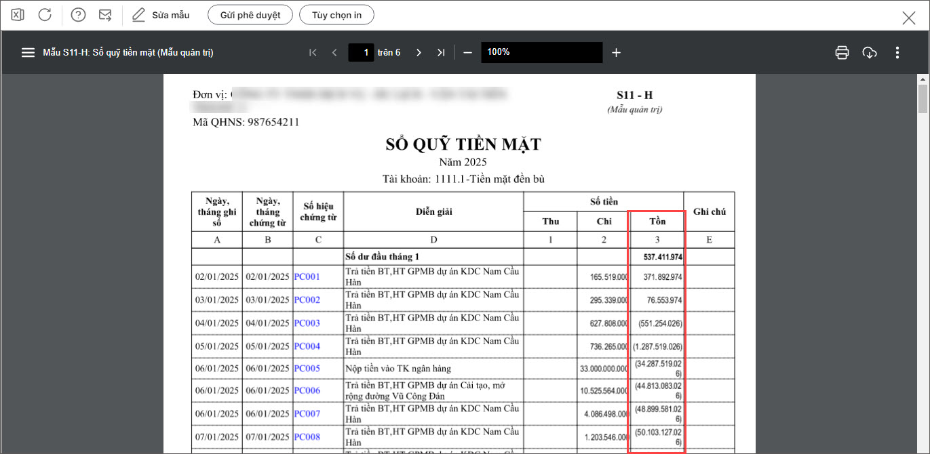Click the Sửa mẫu edit template button
Viewport: 930px width, 454px height.
[161, 15]
